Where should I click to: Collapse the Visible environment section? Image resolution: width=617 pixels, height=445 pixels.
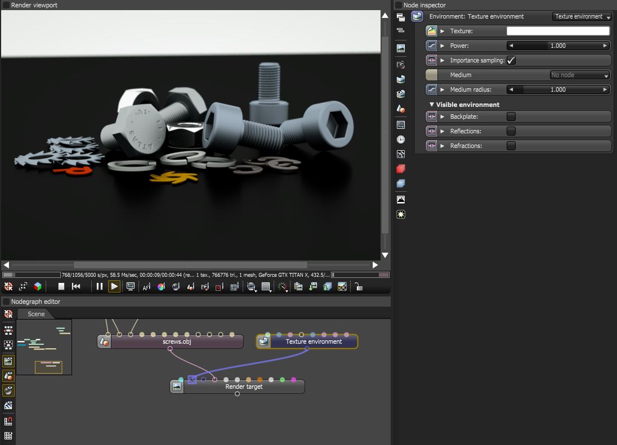[432, 105]
